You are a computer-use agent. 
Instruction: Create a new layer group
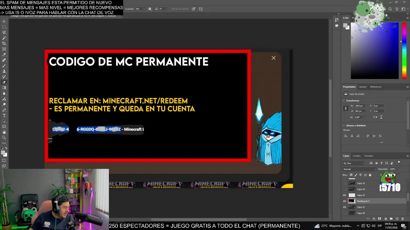pos(391,218)
